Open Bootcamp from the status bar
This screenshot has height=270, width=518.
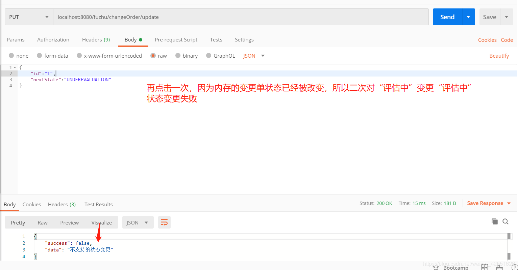[x=451, y=268]
